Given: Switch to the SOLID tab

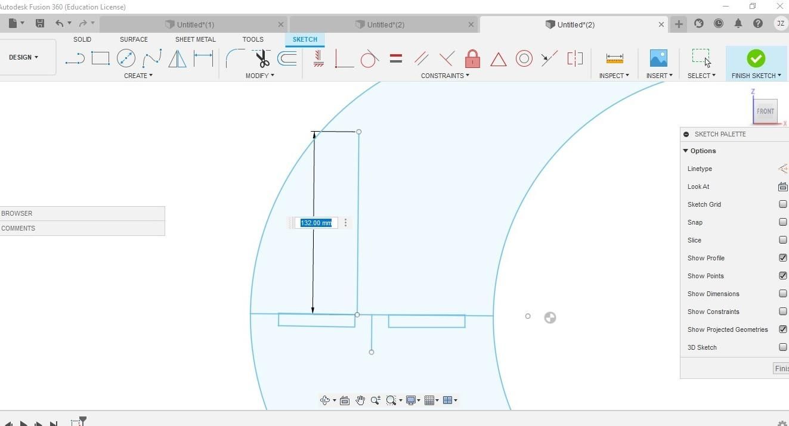Looking at the screenshot, I should coord(82,39).
